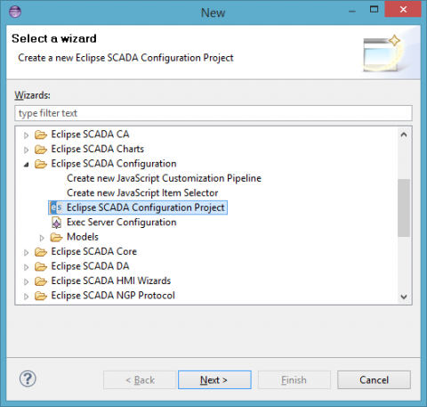Select Create new JavaScript Customization Pipeline
This screenshot has height=407, width=427.
coord(164,178)
